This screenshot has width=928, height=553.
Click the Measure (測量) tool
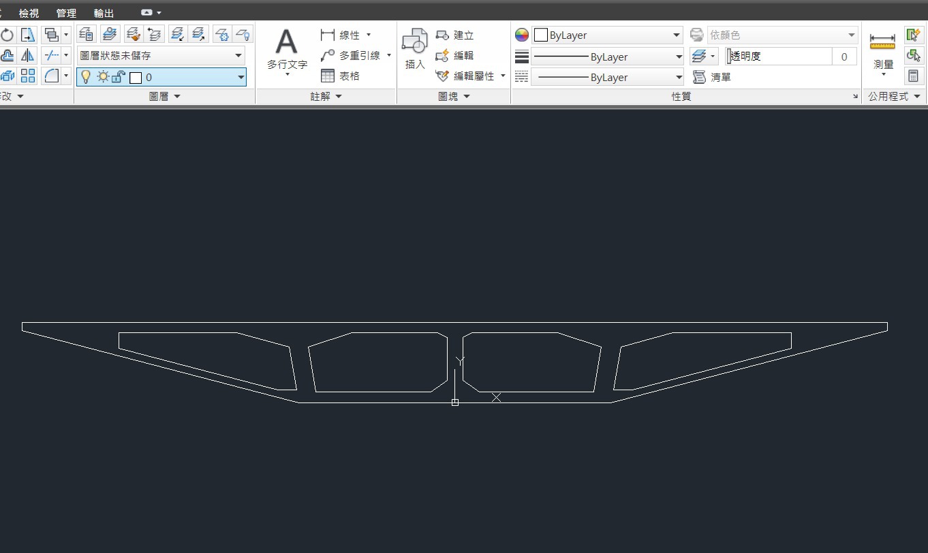pos(883,51)
